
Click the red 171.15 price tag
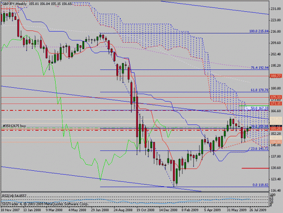[x=276, y=104]
